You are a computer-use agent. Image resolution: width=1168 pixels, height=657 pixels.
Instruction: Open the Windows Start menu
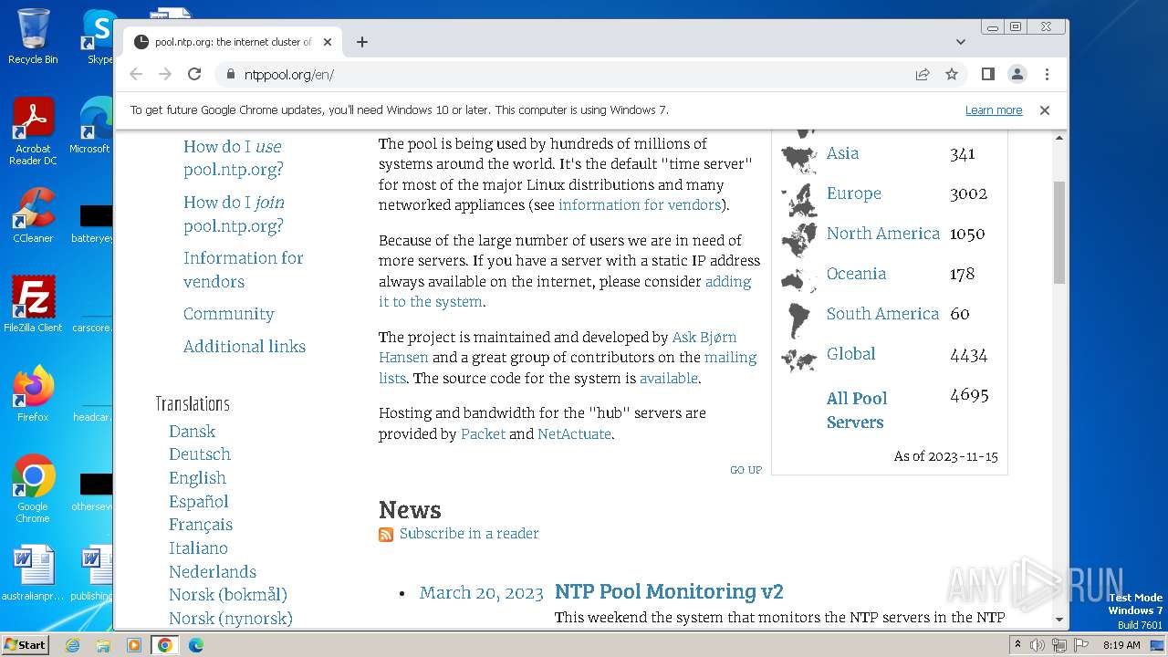tap(25, 645)
